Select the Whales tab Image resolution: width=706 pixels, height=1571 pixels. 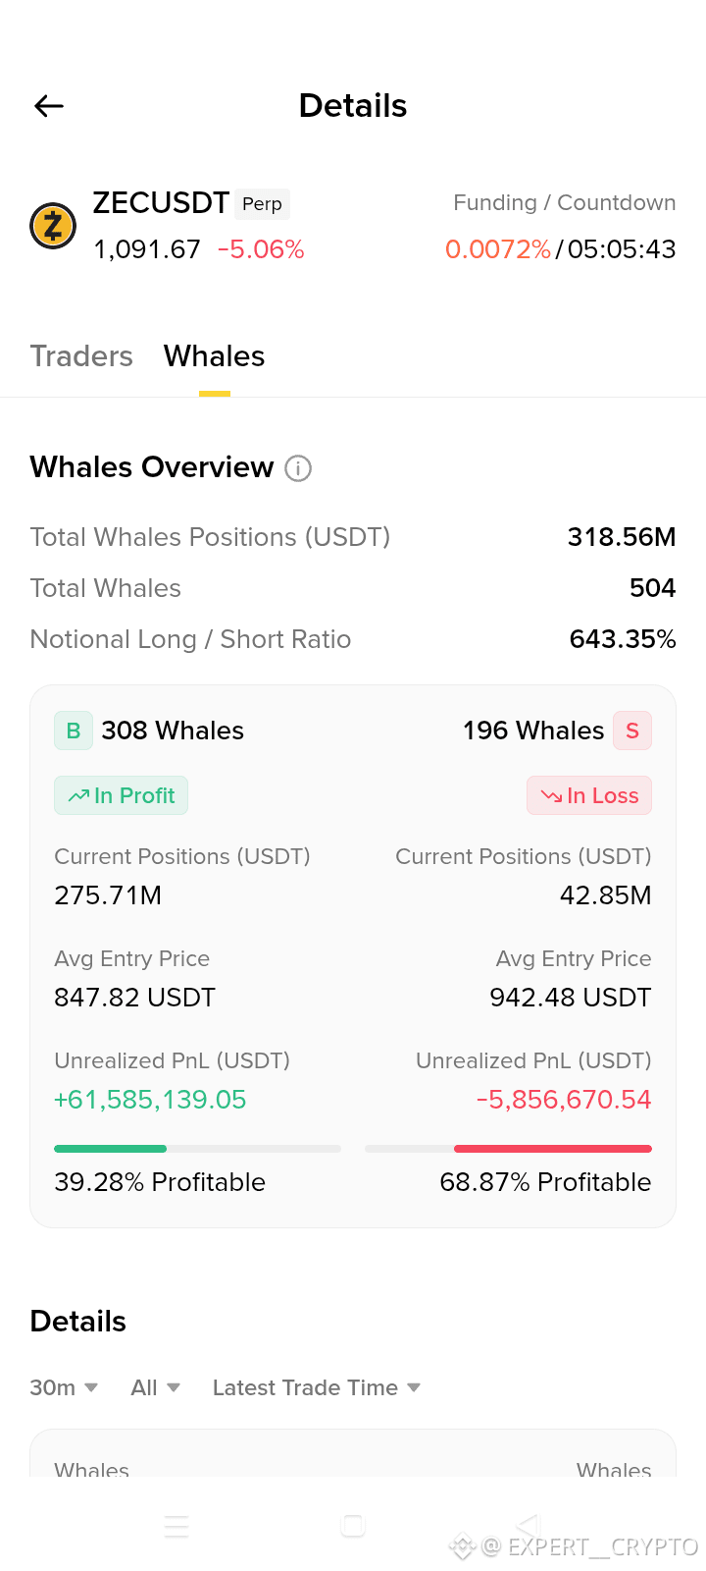point(215,356)
